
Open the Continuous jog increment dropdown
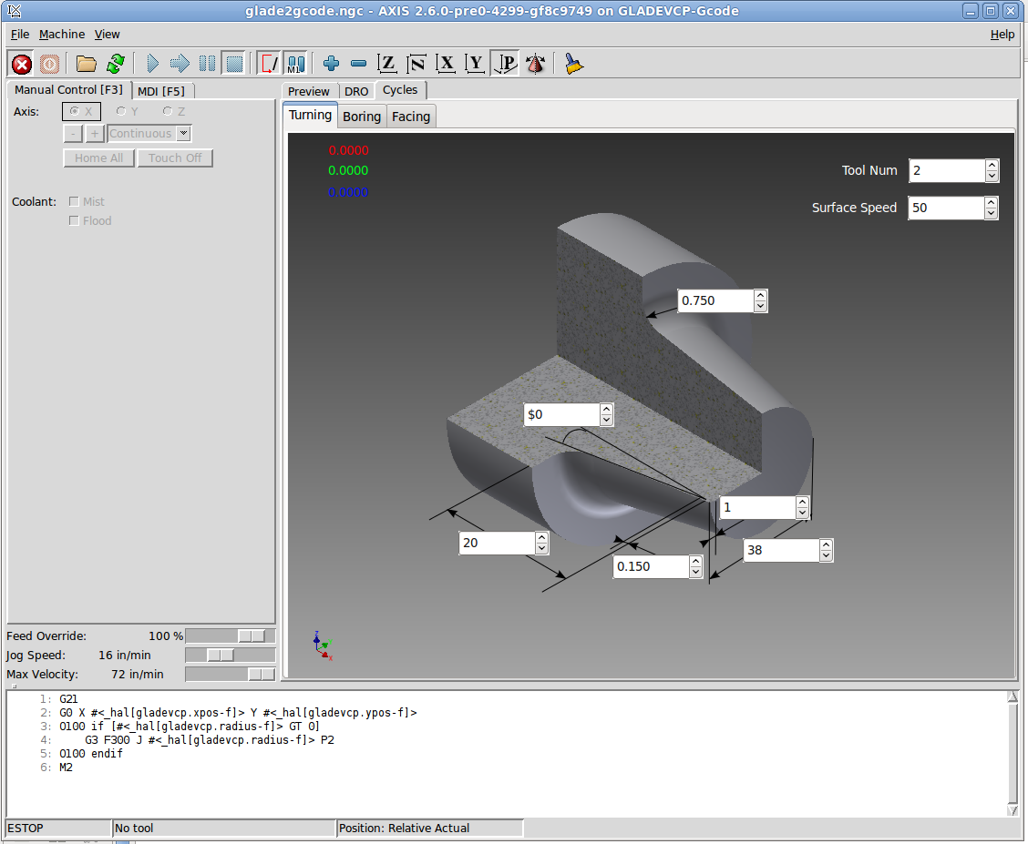183,134
